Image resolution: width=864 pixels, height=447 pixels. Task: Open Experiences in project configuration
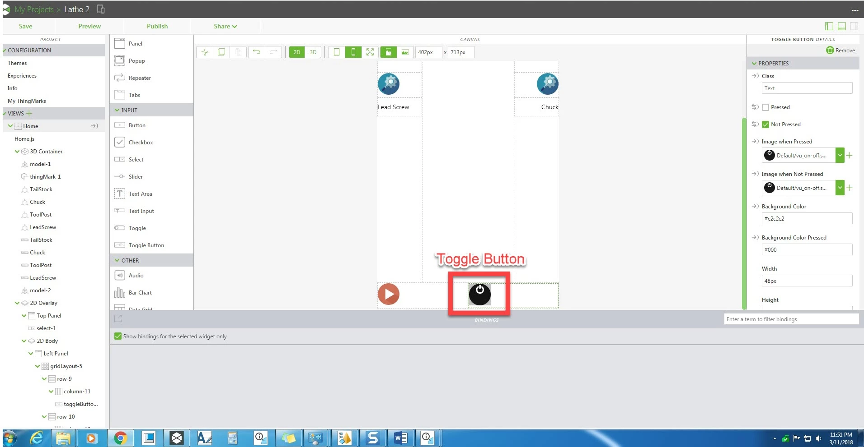point(22,76)
